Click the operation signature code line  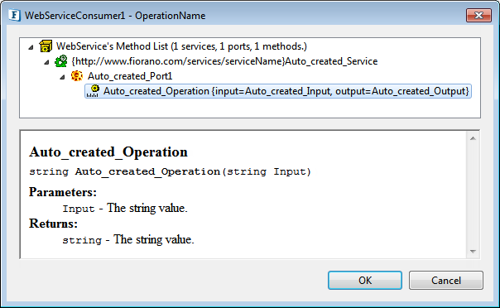click(170, 171)
